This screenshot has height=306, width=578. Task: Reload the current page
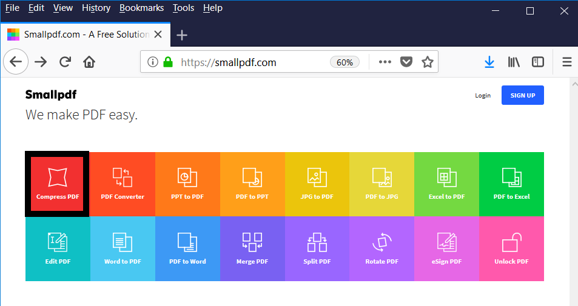(x=66, y=62)
